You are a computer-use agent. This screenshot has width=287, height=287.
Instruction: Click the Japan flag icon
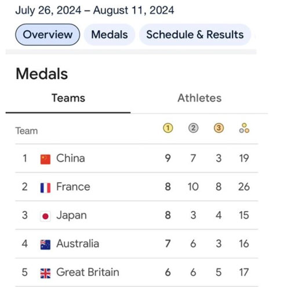(45, 216)
